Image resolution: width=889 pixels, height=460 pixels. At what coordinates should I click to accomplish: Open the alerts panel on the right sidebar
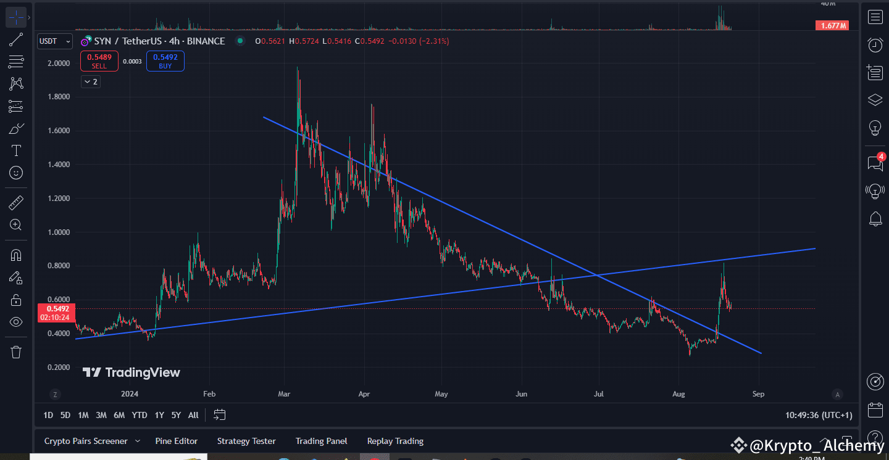pyautogui.click(x=875, y=219)
